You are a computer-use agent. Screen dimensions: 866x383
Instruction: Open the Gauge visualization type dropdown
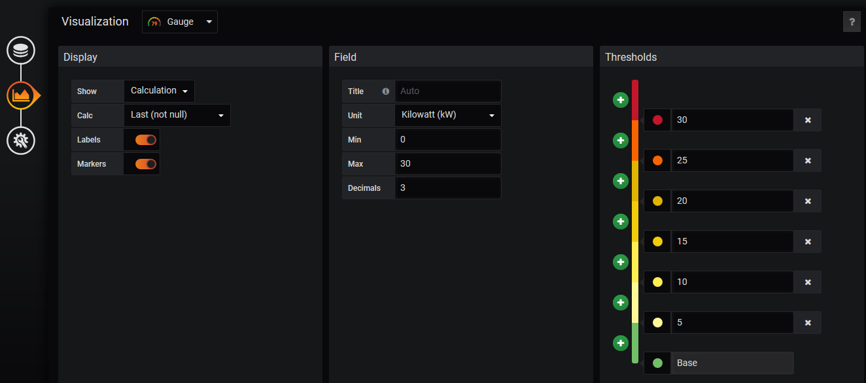click(x=180, y=22)
